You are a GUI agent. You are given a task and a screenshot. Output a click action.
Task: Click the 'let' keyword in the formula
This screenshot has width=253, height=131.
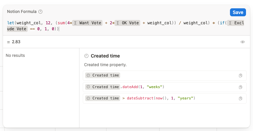pos(11,23)
